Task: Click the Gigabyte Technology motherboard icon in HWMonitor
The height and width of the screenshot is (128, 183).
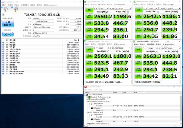Action: pyautogui.click(x=89, y=97)
